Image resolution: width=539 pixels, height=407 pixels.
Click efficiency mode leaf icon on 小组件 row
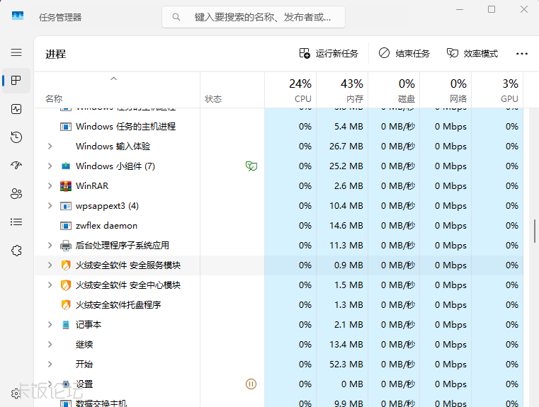[251, 166]
